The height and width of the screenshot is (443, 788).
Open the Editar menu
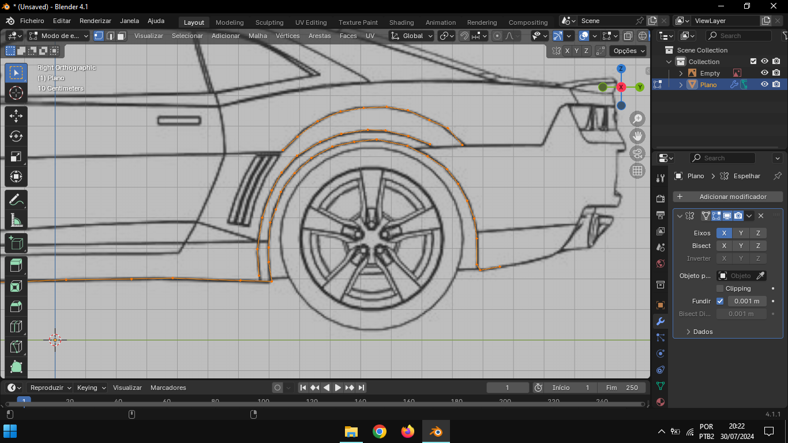click(62, 21)
